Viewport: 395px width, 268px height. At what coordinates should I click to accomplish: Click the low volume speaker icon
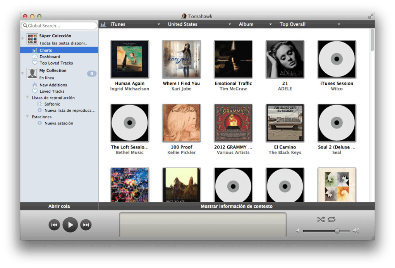point(298,230)
